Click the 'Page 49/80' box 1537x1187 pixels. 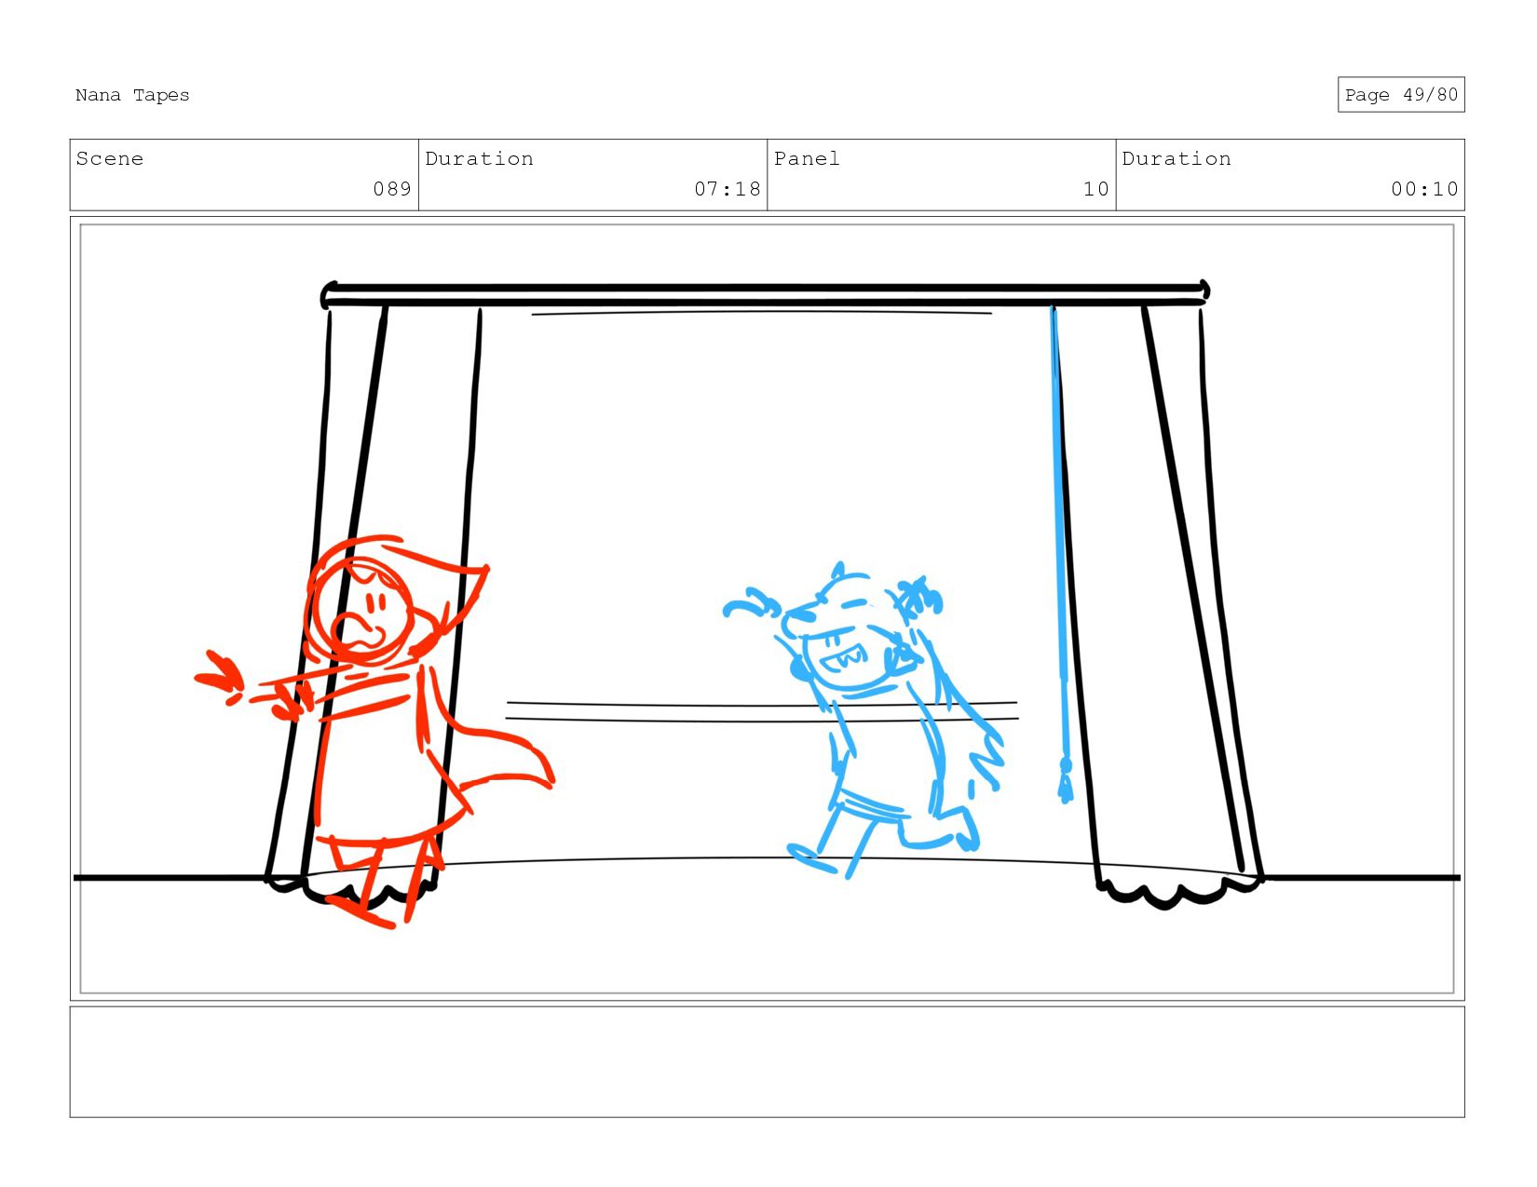click(1401, 94)
